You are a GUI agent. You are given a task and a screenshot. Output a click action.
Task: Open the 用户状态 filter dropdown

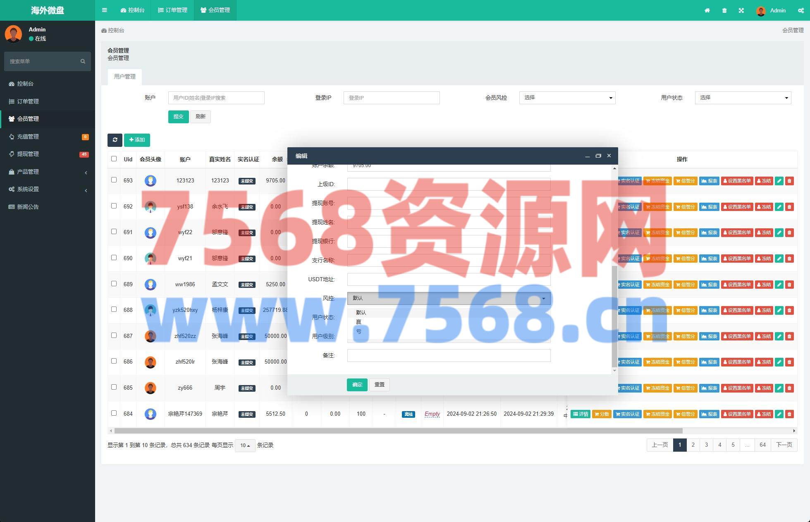point(743,98)
